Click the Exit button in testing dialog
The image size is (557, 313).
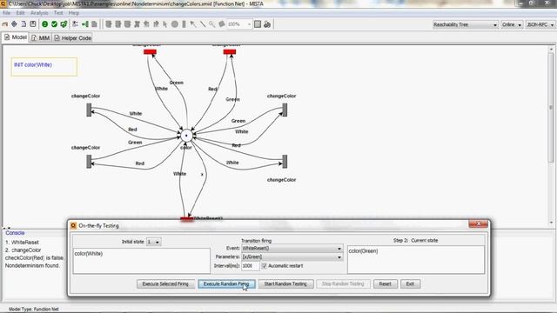[x=410, y=284]
